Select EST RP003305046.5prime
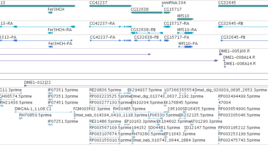 coord(239,115)
